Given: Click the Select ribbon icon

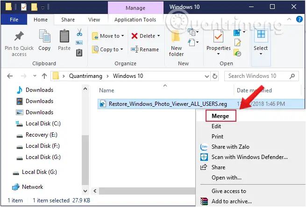Looking at the screenshot, I should [261, 34].
